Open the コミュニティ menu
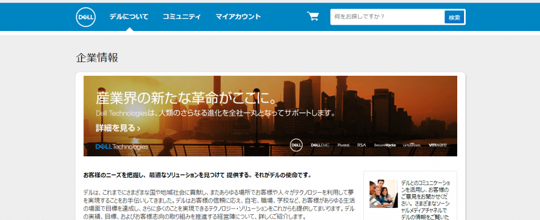This screenshot has width=540, height=220. coord(181,16)
